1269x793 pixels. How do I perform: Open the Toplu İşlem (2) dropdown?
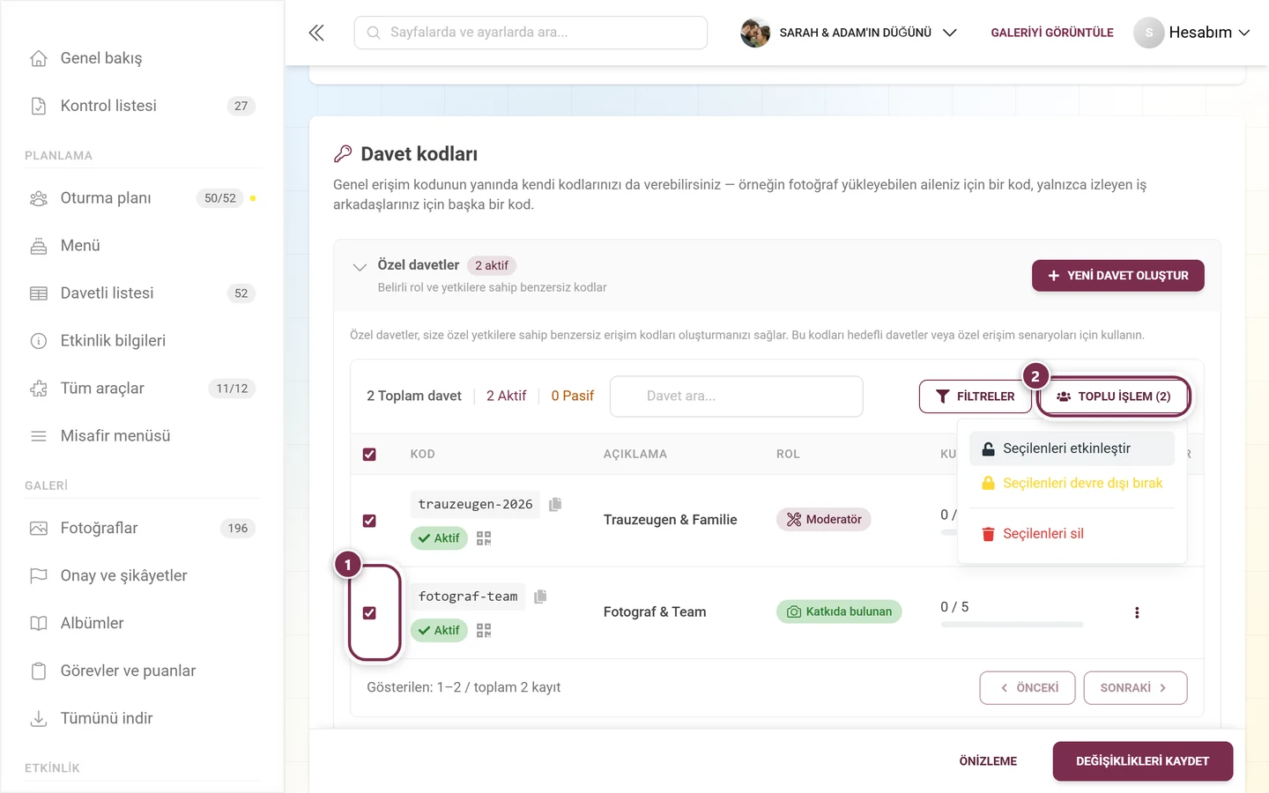(x=1114, y=396)
